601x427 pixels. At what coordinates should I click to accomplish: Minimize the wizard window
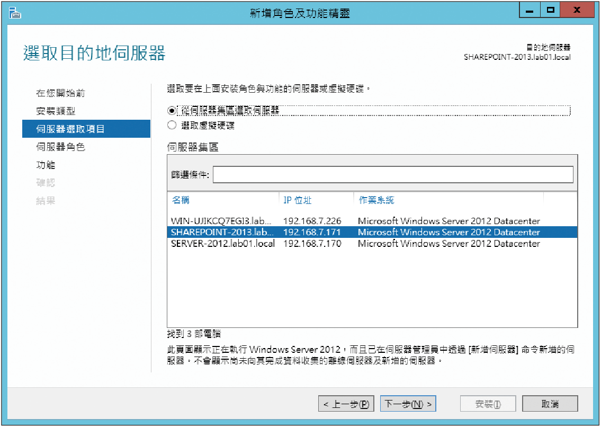tap(530, 11)
